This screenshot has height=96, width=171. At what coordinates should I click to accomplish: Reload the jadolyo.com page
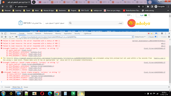coord(11,6)
